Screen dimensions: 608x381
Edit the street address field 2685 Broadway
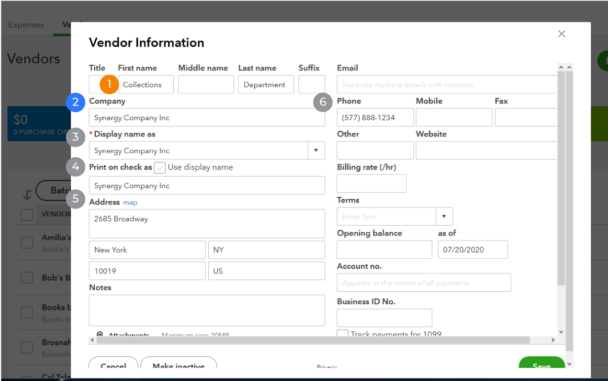207,224
